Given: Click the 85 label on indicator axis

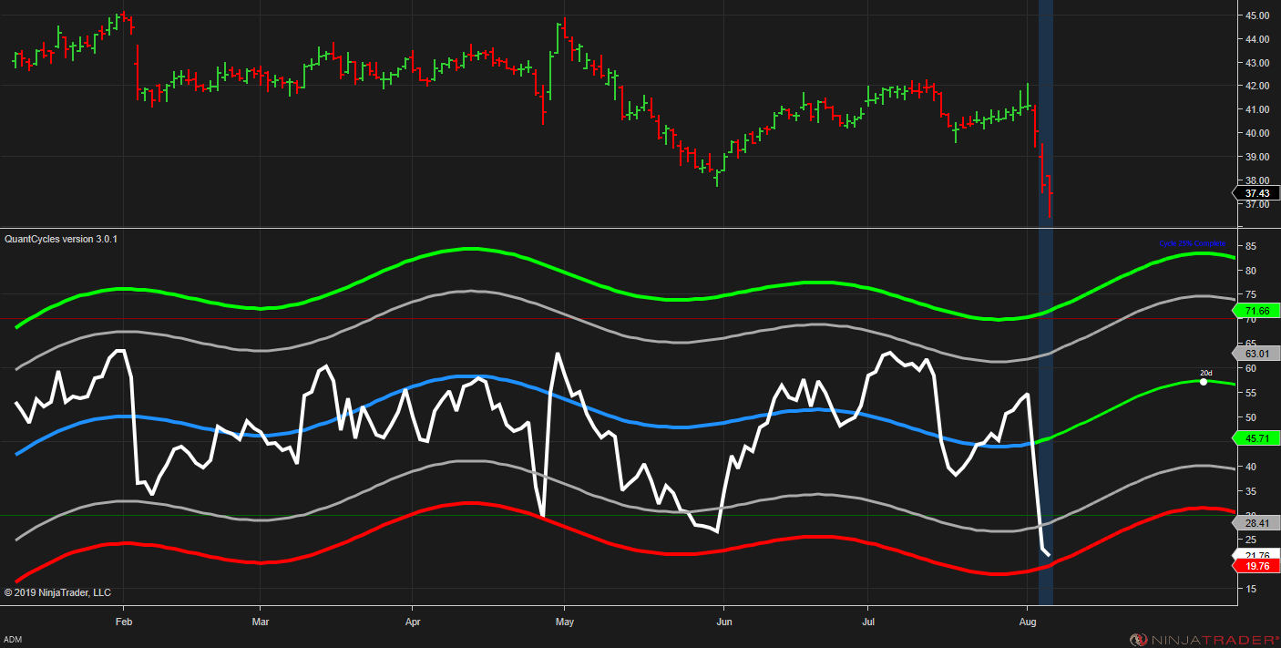Looking at the screenshot, I should point(1251,246).
